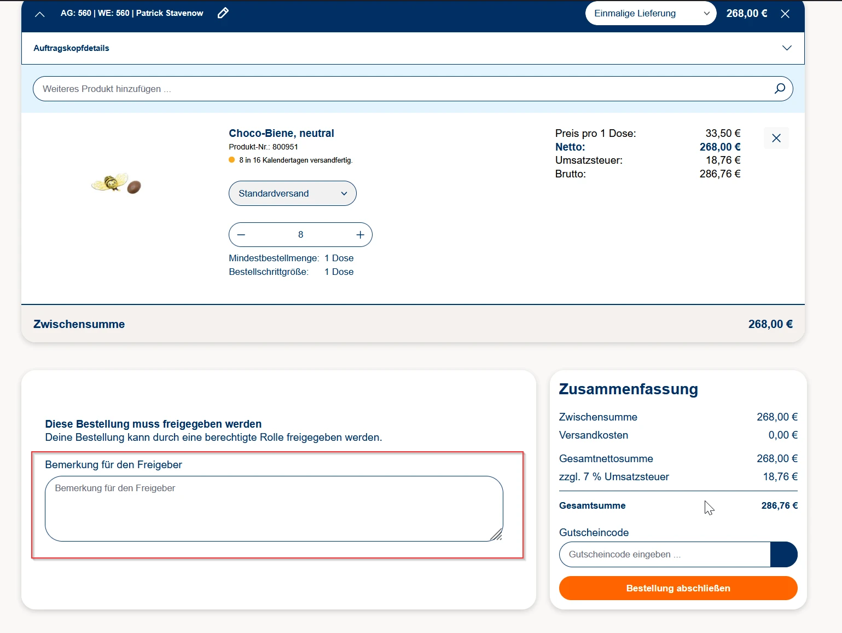The height and width of the screenshot is (633, 842).
Task: Click the pencil edit icon beside Patrick Stavenow
Action: coord(223,13)
